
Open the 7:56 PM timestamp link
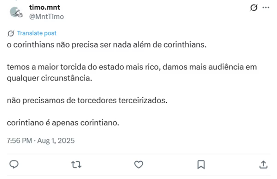pos(19,141)
